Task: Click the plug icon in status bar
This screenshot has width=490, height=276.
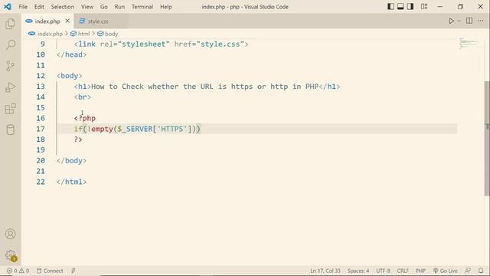Action: pos(73,271)
